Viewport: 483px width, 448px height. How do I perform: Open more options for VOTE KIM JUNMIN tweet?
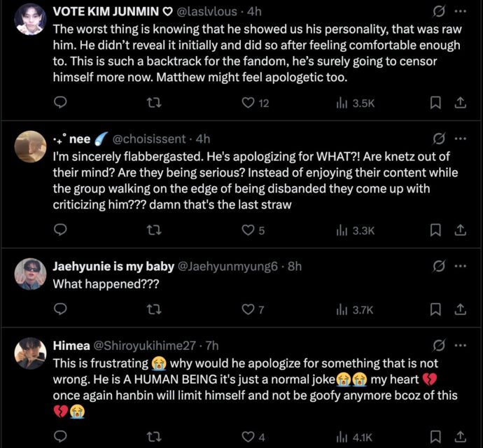coord(460,11)
